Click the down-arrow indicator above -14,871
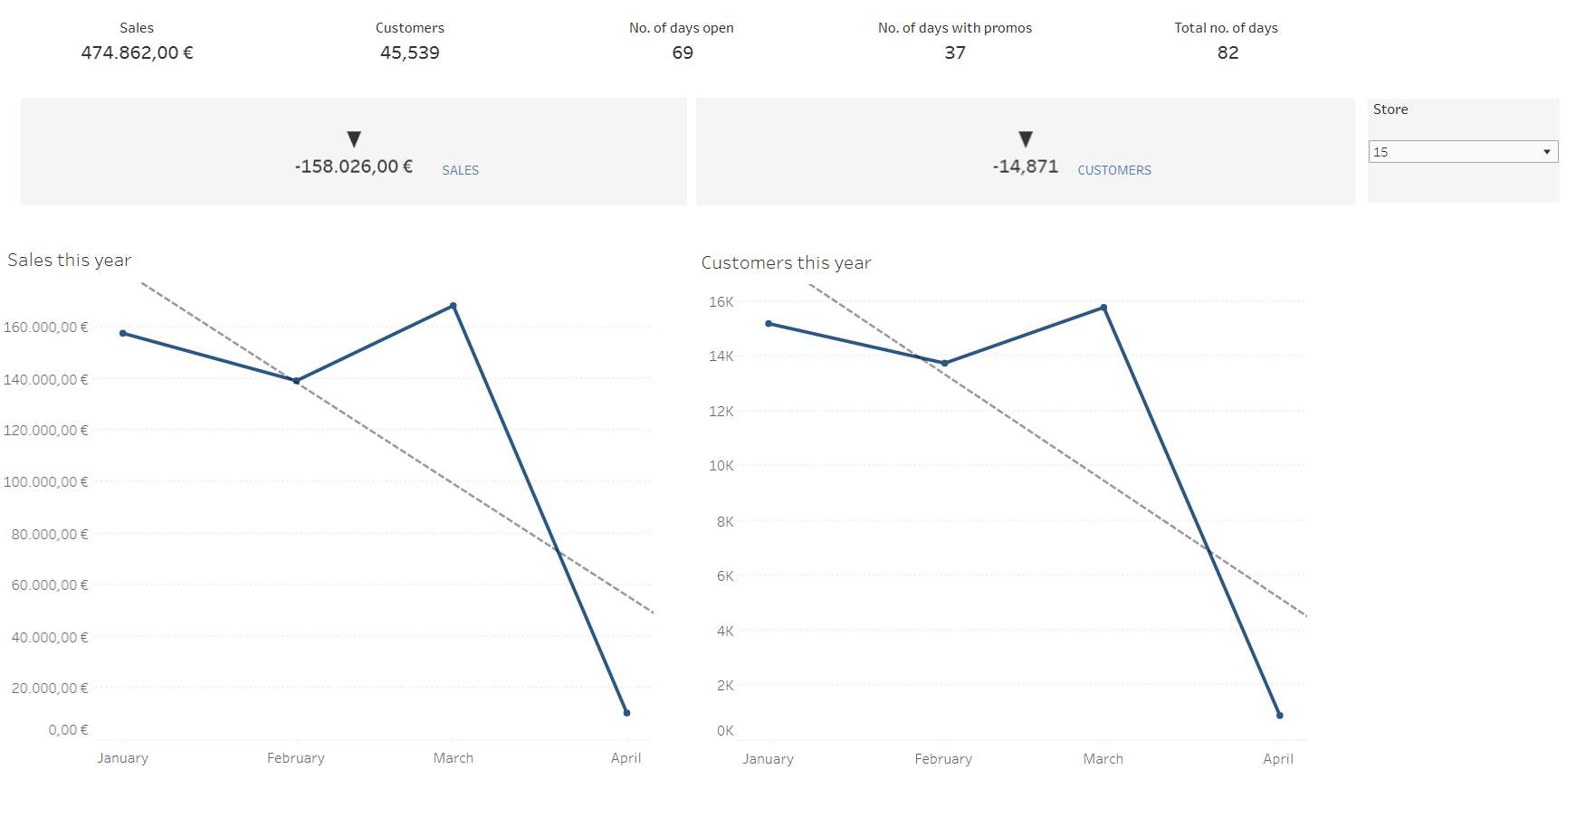Viewport: 1576px width, 817px height. pos(1026,138)
